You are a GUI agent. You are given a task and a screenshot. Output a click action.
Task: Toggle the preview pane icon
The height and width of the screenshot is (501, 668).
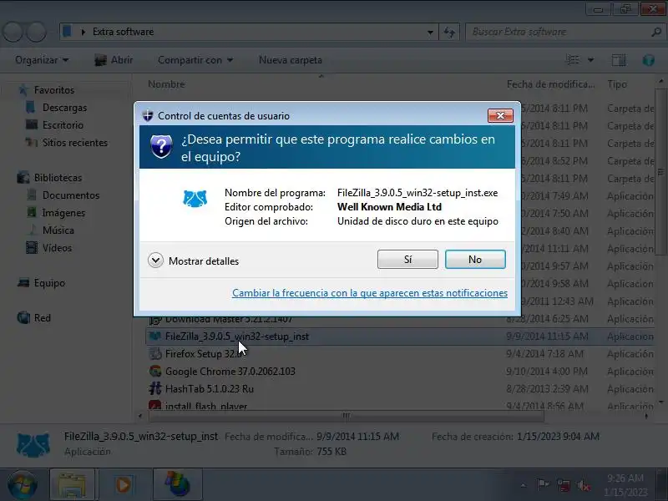tap(619, 60)
